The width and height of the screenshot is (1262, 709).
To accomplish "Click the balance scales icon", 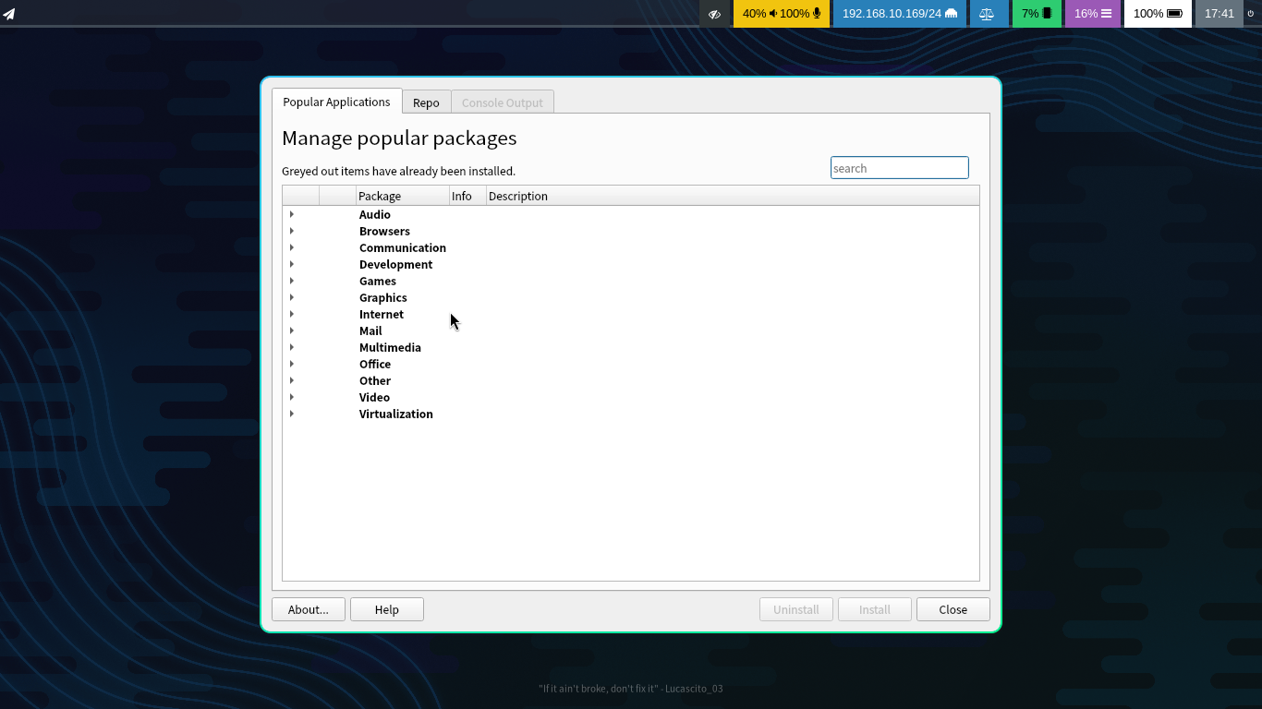I will click(x=987, y=14).
